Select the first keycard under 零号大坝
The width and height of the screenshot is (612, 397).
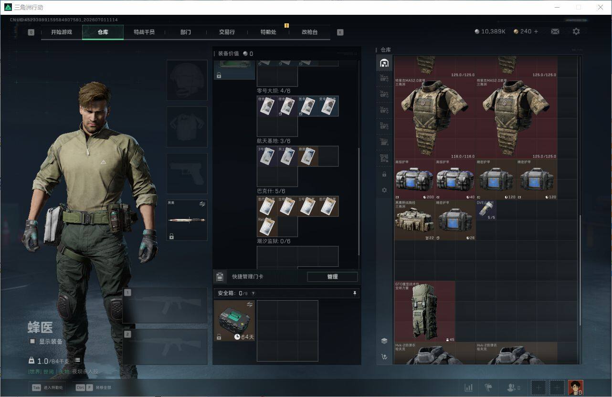pos(267,106)
